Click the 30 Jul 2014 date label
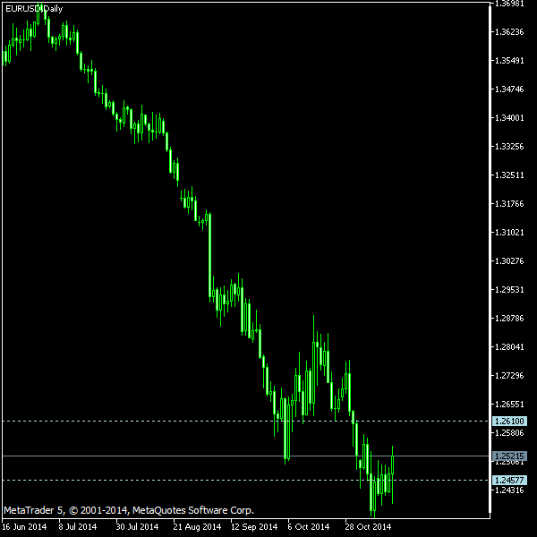 coord(137,527)
